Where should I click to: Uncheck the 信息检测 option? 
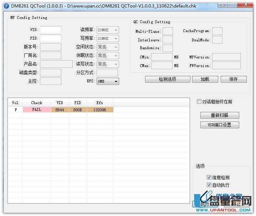click(209, 177)
